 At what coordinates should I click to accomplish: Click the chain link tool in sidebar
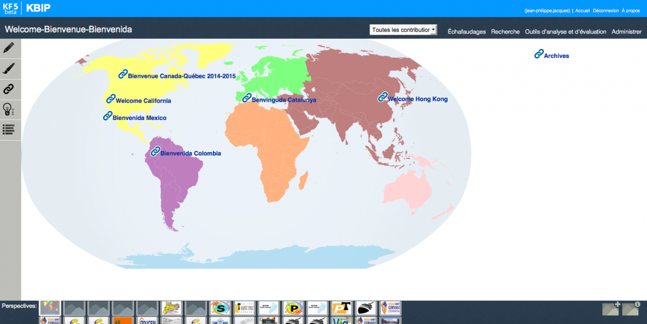pyautogui.click(x=9, y=89)
